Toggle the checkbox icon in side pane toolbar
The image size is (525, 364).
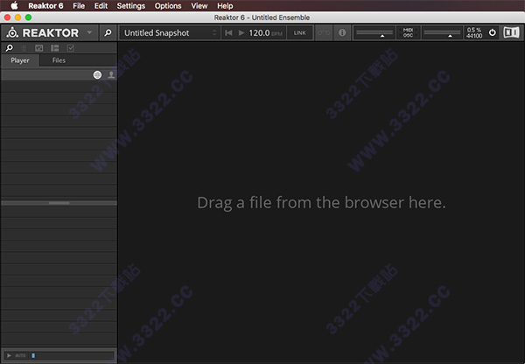coord(71,48)
